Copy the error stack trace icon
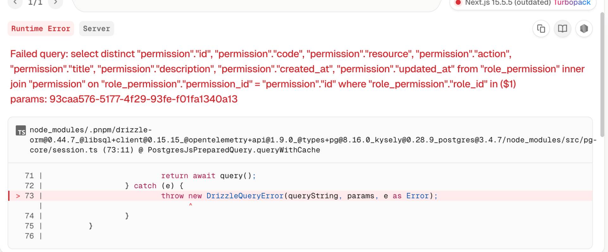Viewport: 608px width, 252px height. click(541, 29)
